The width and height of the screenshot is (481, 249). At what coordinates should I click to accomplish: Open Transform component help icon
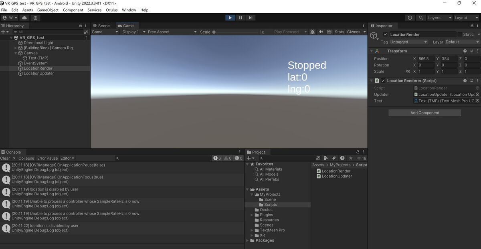click(x=465, y=51)
